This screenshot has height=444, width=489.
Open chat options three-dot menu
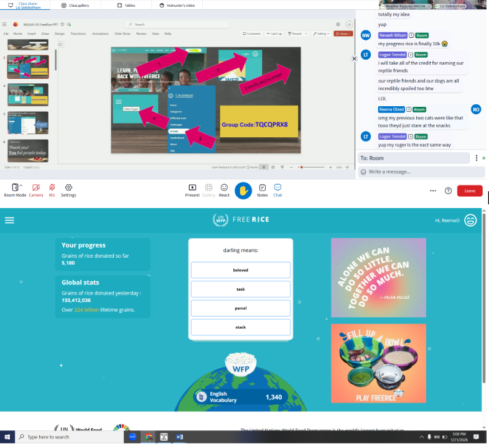pyautogui.click(x=476, y=158)
